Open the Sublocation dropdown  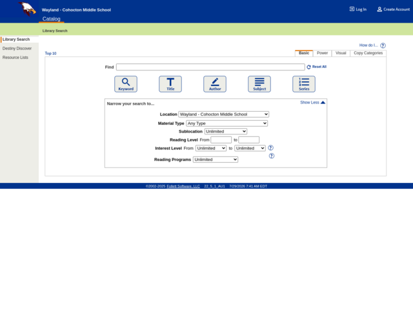(226, 131)
